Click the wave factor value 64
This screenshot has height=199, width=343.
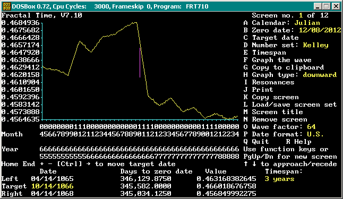click(311, 127)
